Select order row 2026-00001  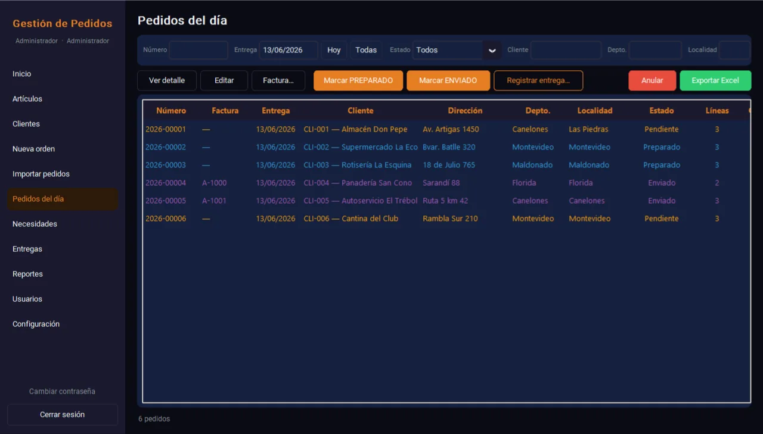click(x=446, y=129)
